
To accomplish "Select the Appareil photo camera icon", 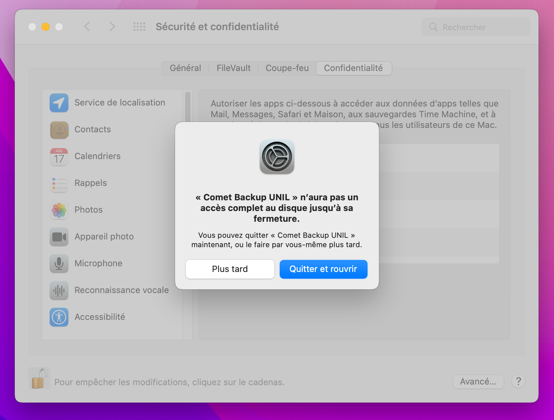I will [59, 237].
